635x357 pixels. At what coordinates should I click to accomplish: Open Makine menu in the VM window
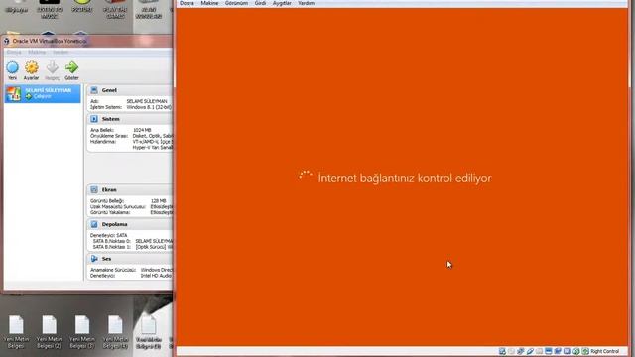(x=209, y=3)
